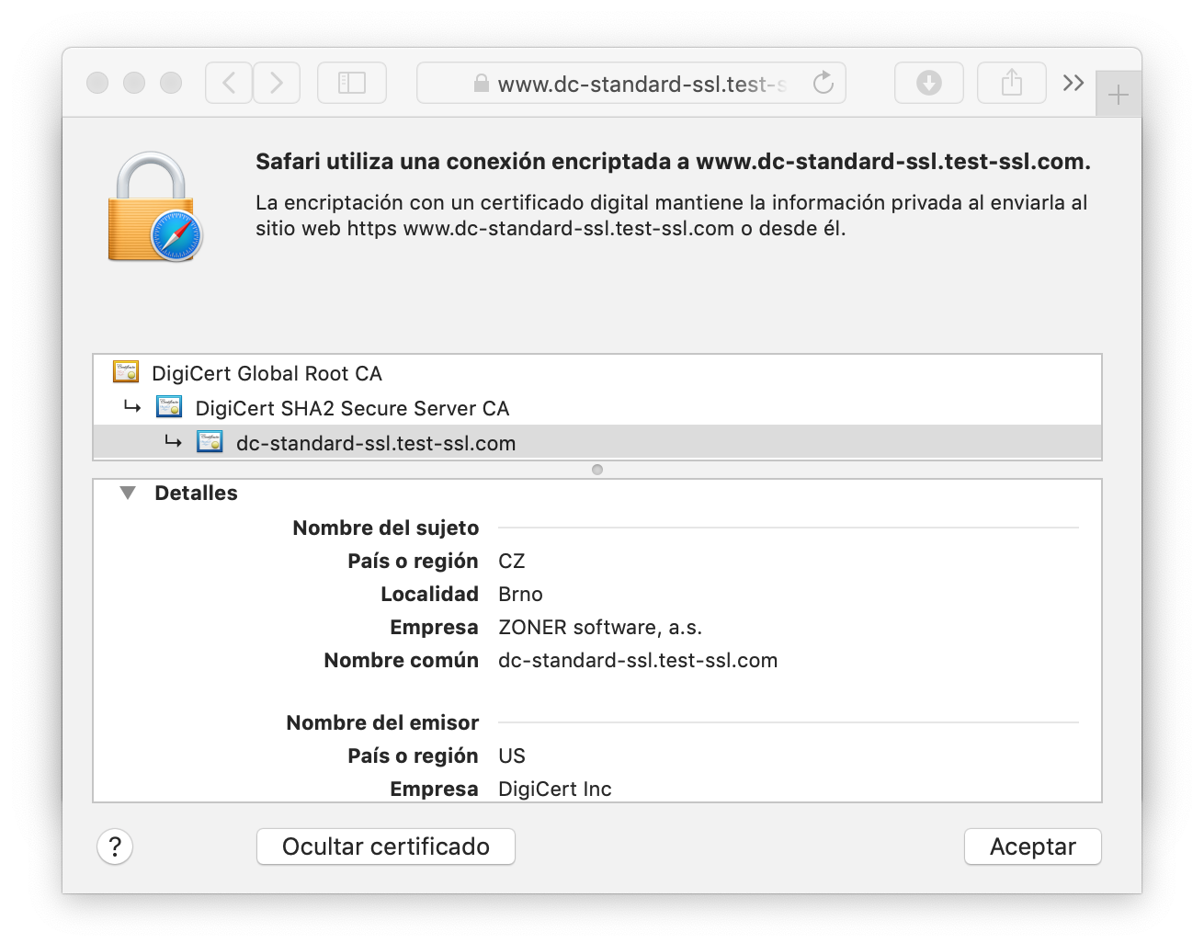This screenshot has width=1204, height=943.
Task: Reload the page with the refresh icon
Action: [x=823, y=83]
